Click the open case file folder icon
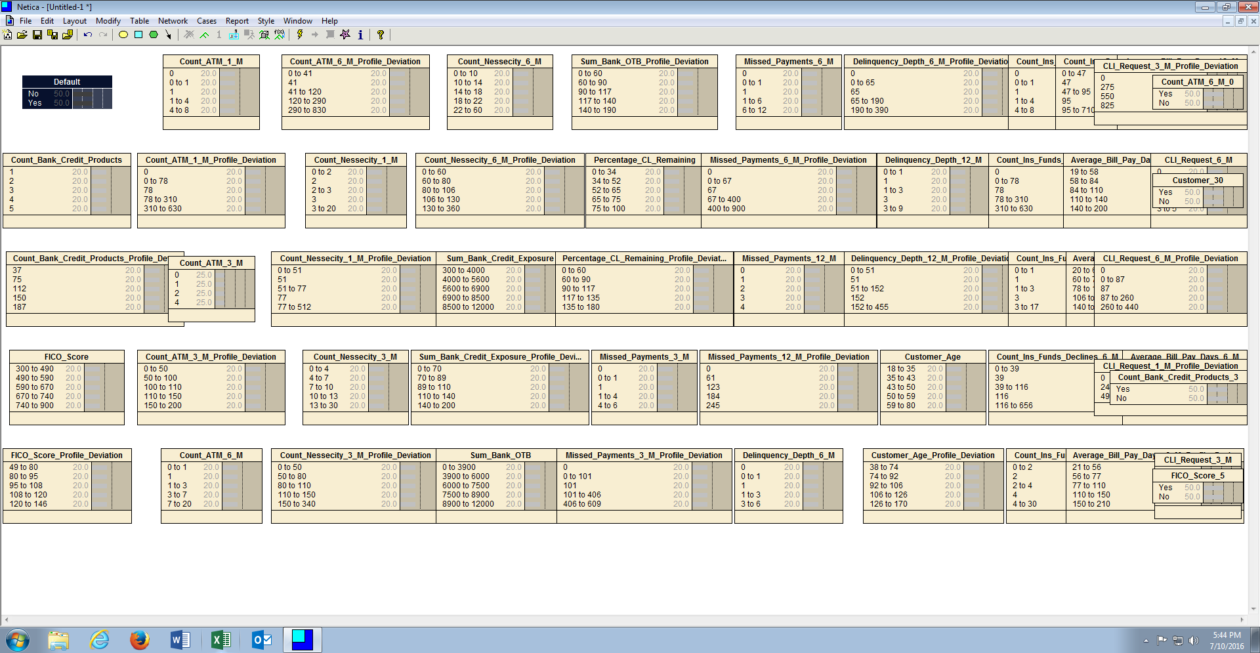The height and width of the screenshot is (653, 1260). point(68,35)
